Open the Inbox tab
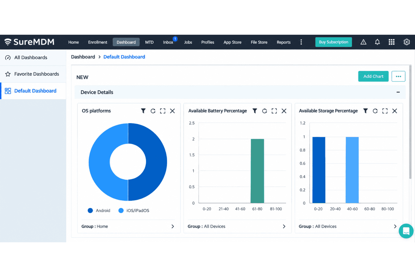 click(168, 42)
